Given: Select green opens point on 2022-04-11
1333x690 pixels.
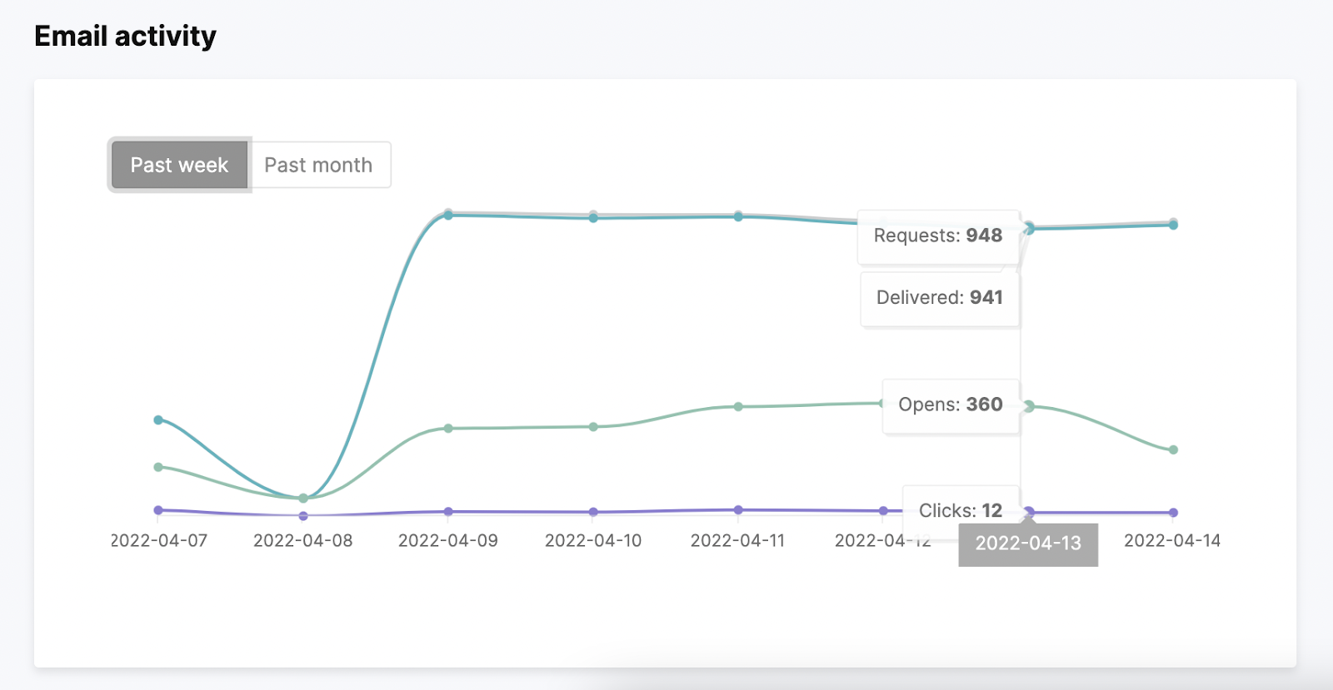Looking at the screenshot, I should click(738, 407).
